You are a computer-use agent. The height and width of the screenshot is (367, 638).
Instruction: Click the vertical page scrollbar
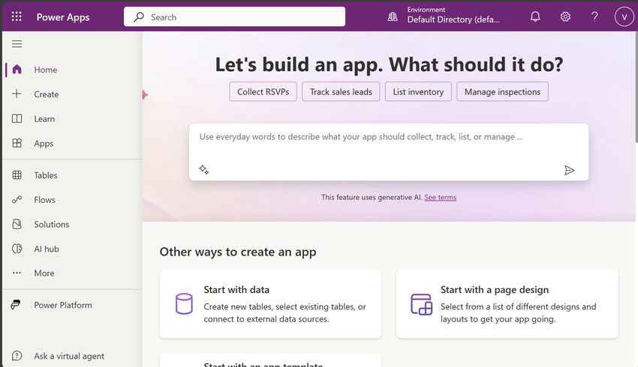[636, 87]
